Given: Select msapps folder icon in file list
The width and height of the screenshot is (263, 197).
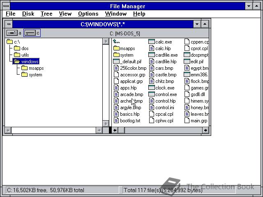Looking at the screenshot, I should click(116, 48).
